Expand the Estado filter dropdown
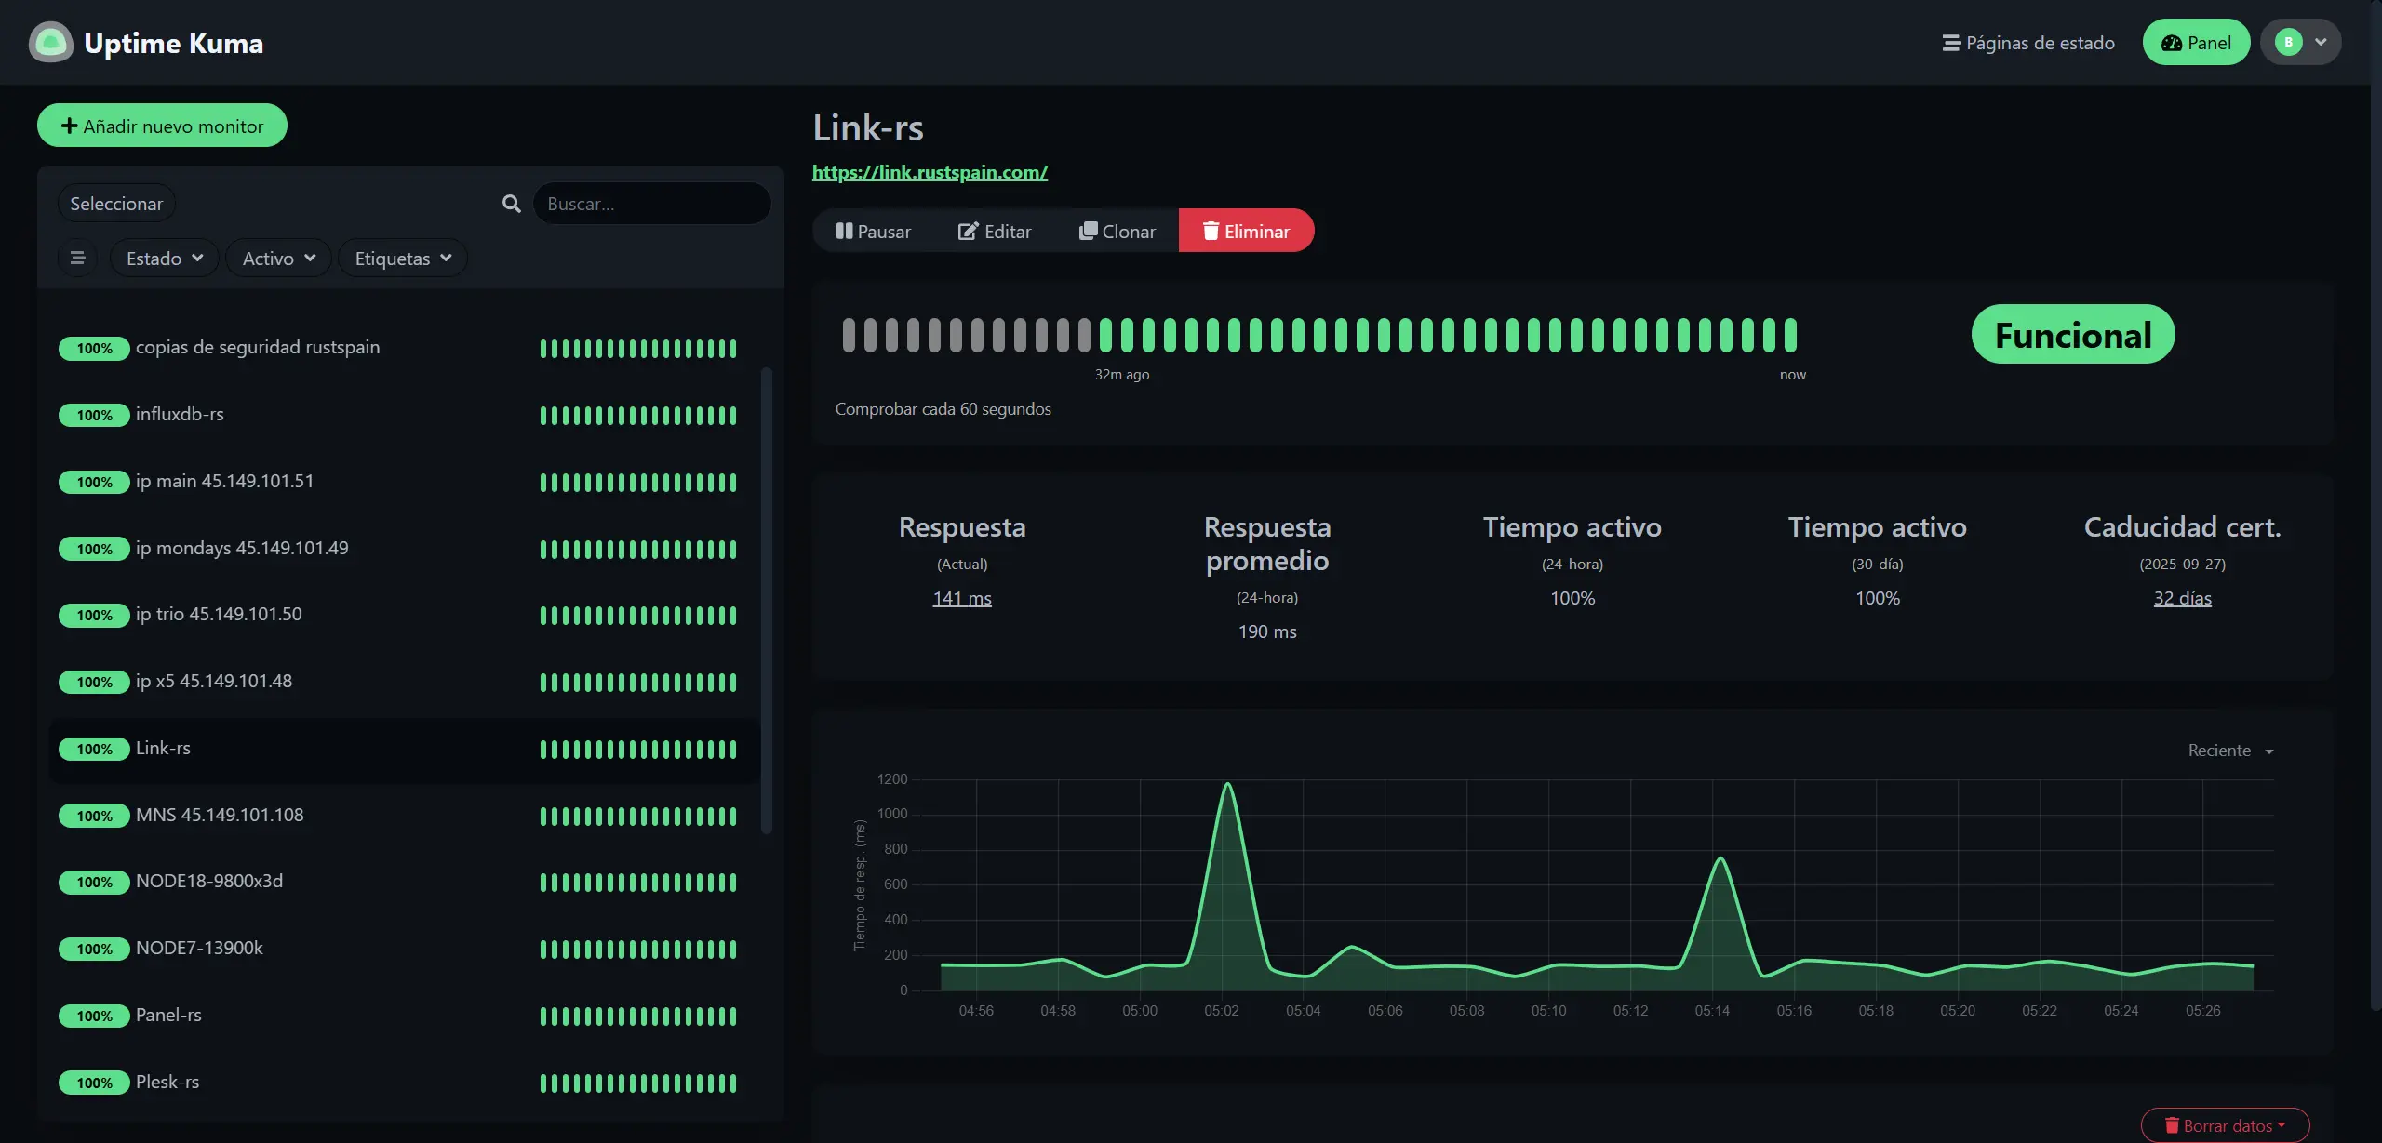Screen dimensions: 2382x1143 [165, 258]
